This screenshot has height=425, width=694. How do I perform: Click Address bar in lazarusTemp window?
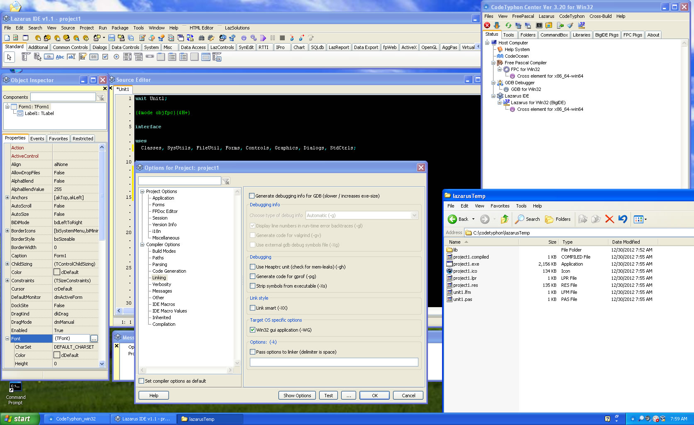579,233
